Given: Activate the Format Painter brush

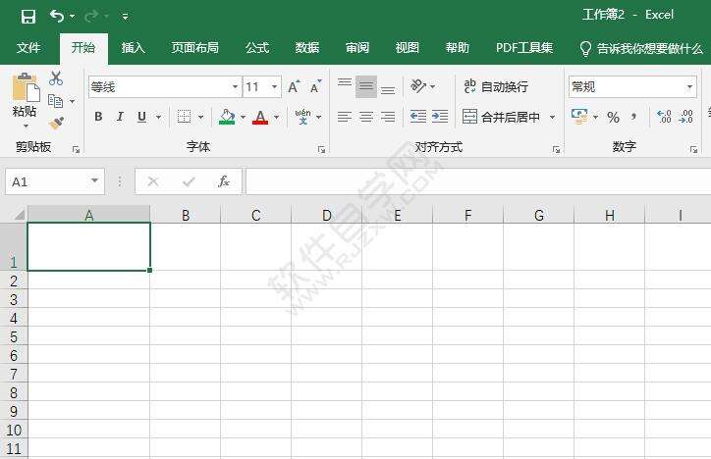Looking at the screenshot, I should coord(56,124).
